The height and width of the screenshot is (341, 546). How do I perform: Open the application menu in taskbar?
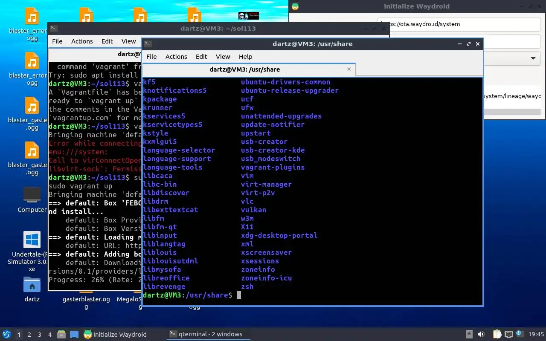[7, 335]
